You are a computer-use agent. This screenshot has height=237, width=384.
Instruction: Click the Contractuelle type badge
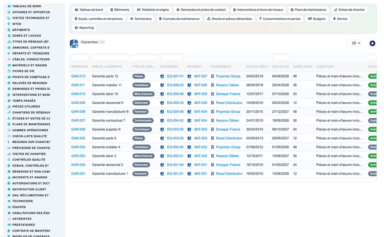coord(143,121)
